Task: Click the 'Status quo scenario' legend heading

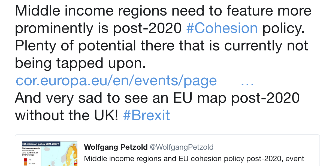Action: point(31,148)
